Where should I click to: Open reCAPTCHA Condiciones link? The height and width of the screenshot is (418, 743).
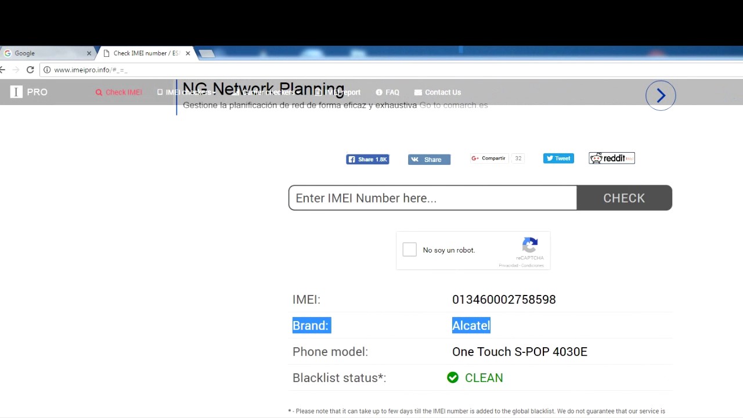point(533,266)
